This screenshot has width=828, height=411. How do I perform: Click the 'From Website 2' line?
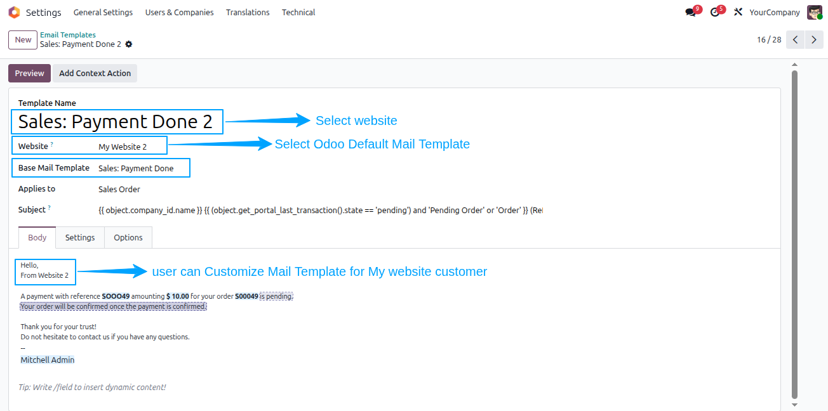click(44, 275)
